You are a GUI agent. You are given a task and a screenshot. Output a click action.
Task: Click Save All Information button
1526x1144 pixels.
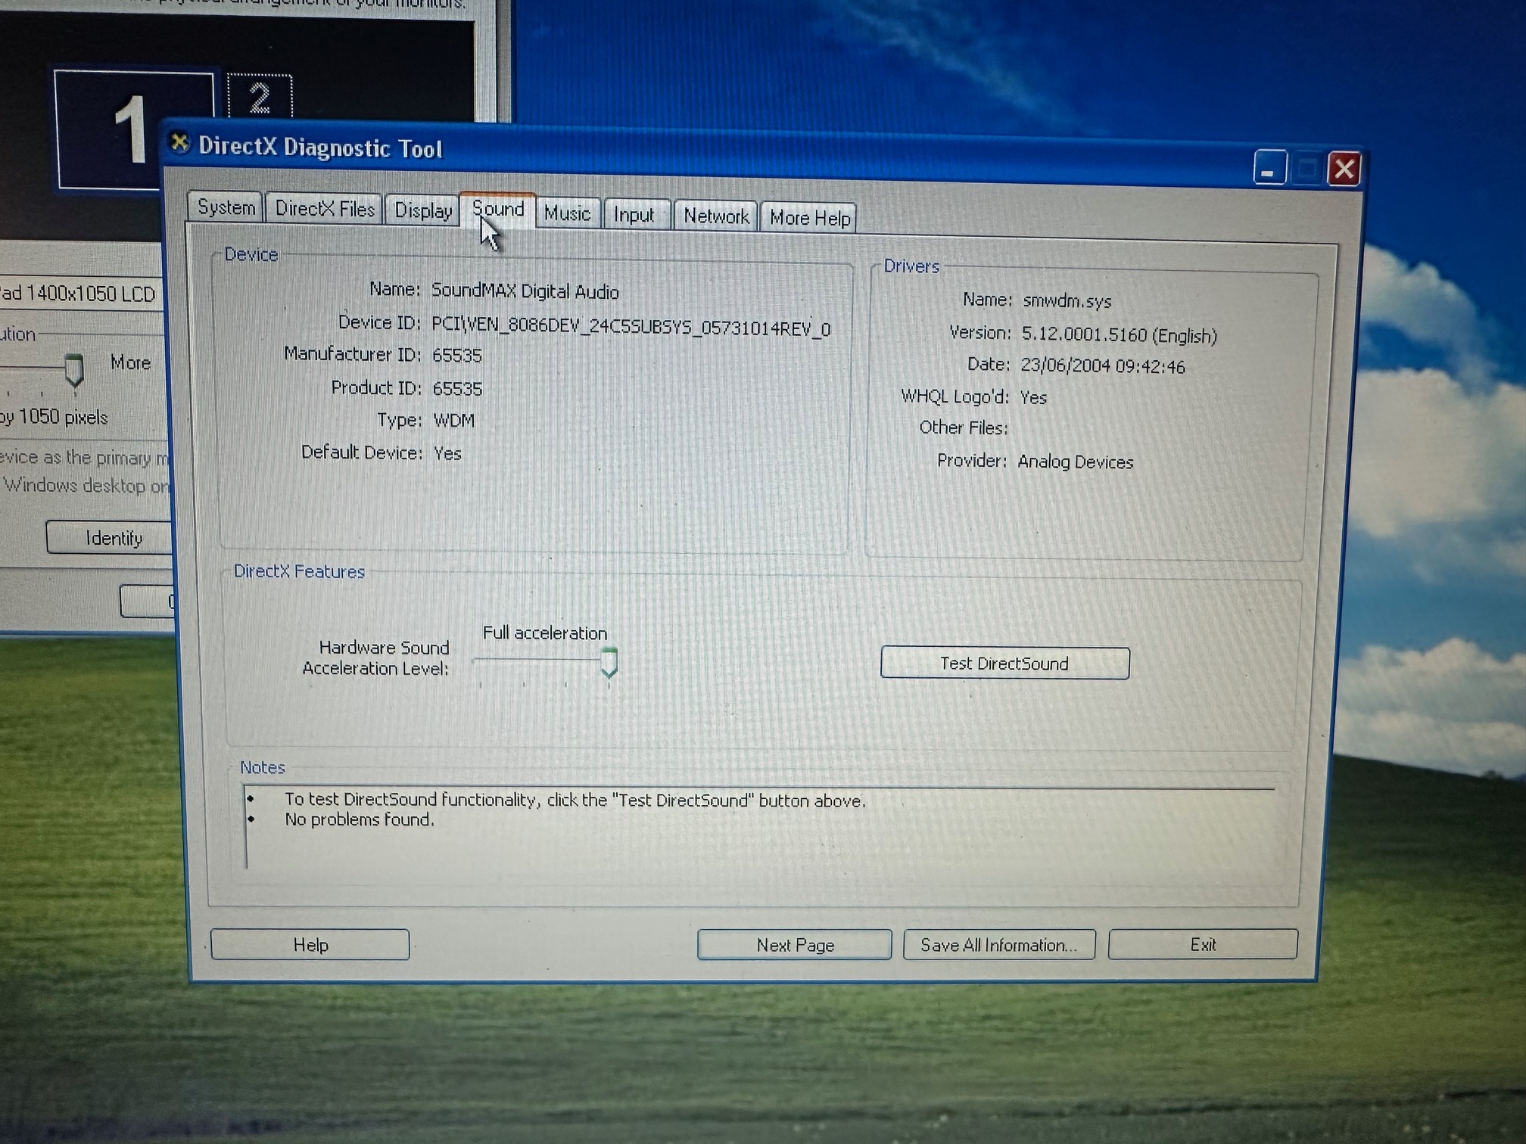(998, 945)
